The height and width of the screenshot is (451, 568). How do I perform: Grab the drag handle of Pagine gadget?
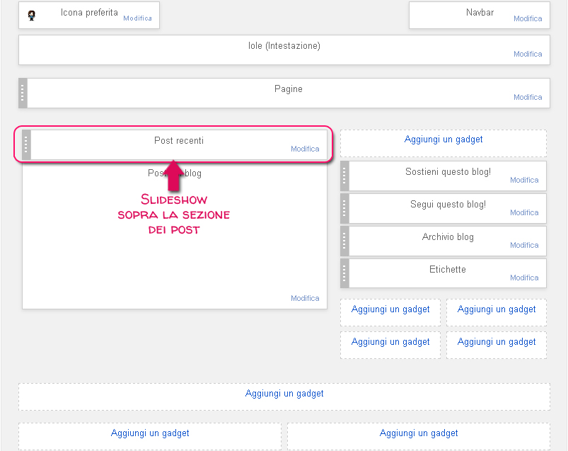point(23,93)
